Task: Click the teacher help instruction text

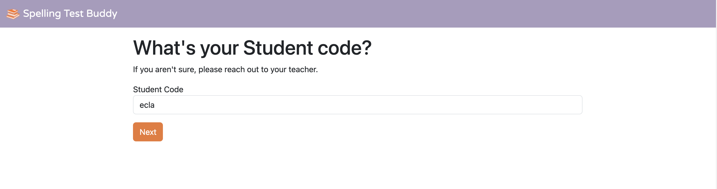Action: pyautogui.click(x=226, y=69)
